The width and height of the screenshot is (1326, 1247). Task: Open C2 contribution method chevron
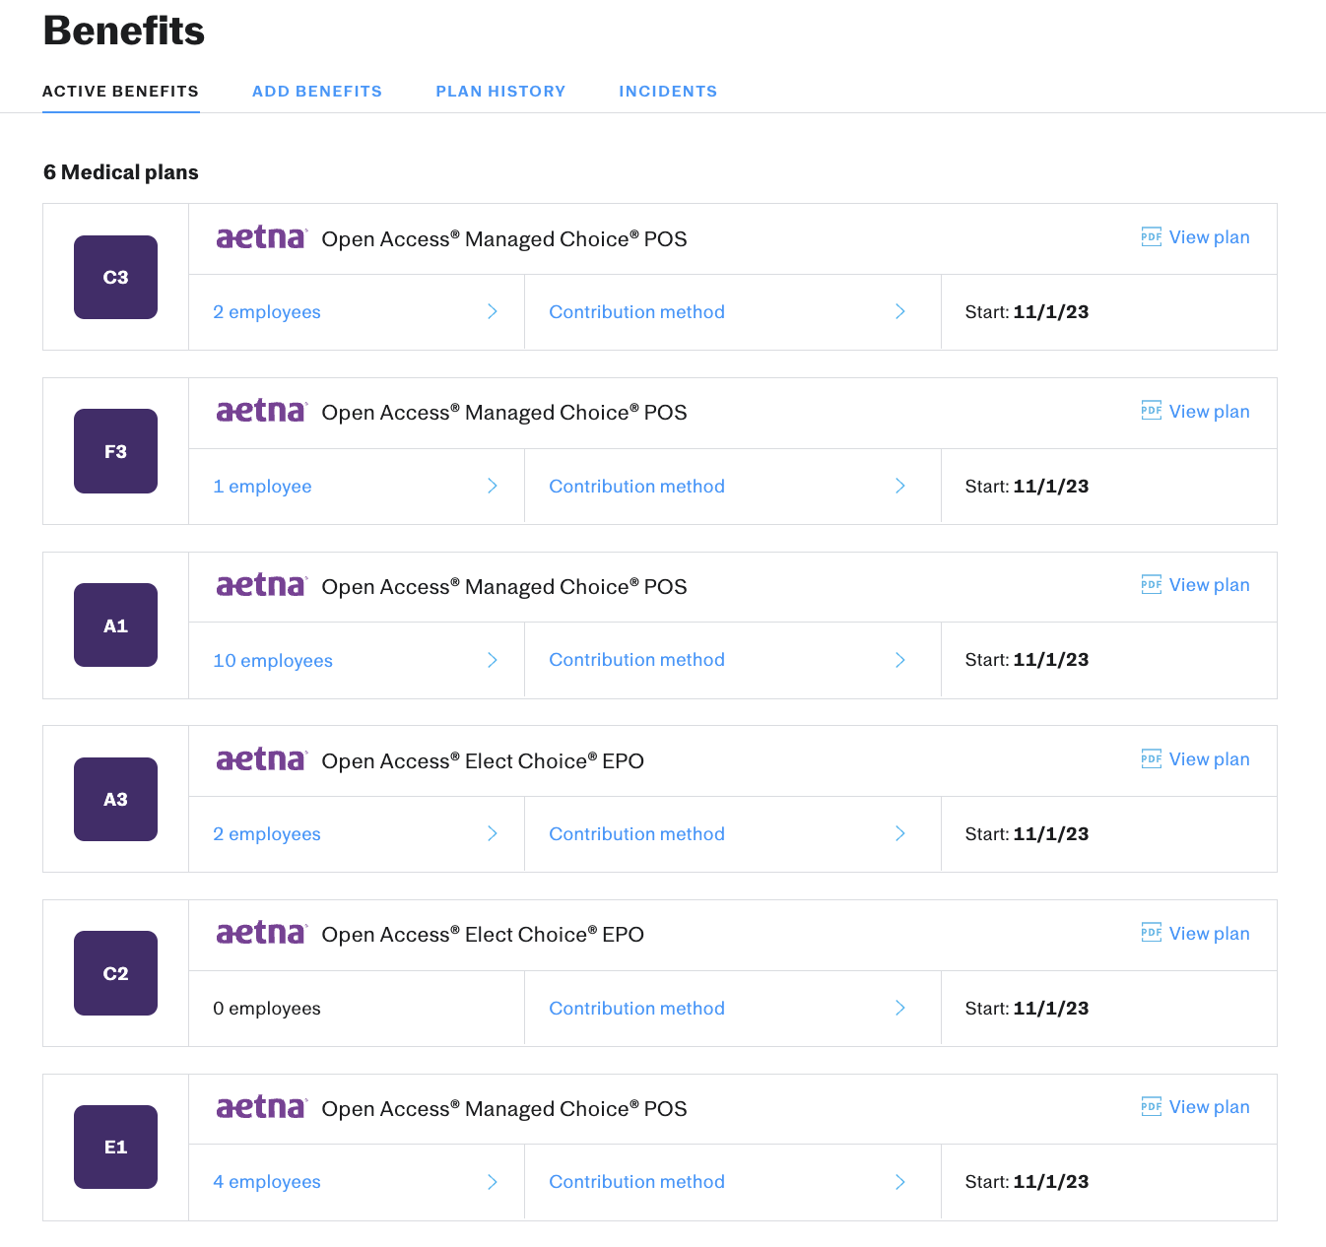(x=900, y=1008)
